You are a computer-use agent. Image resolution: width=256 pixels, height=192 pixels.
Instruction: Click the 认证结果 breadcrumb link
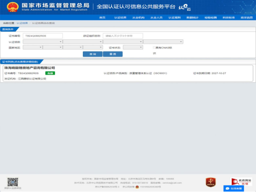[x=22, y=23]
